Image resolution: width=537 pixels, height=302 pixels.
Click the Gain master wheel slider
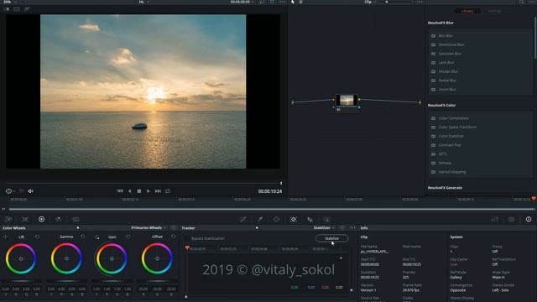pos(112,282)
